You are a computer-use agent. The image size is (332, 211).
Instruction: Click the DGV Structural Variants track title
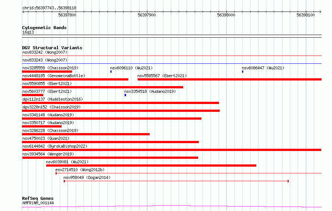52,48
